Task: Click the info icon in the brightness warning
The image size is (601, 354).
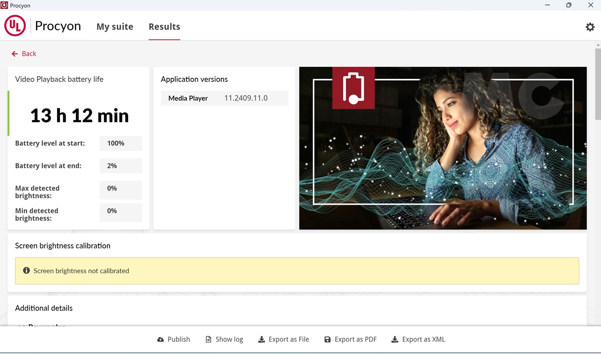Action: coord(26,271)
